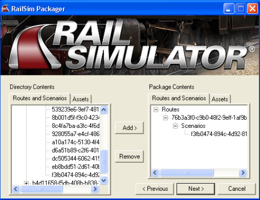Open Assets tab under Package Contents
Viewport: 260px width, 200px height.
220,99
